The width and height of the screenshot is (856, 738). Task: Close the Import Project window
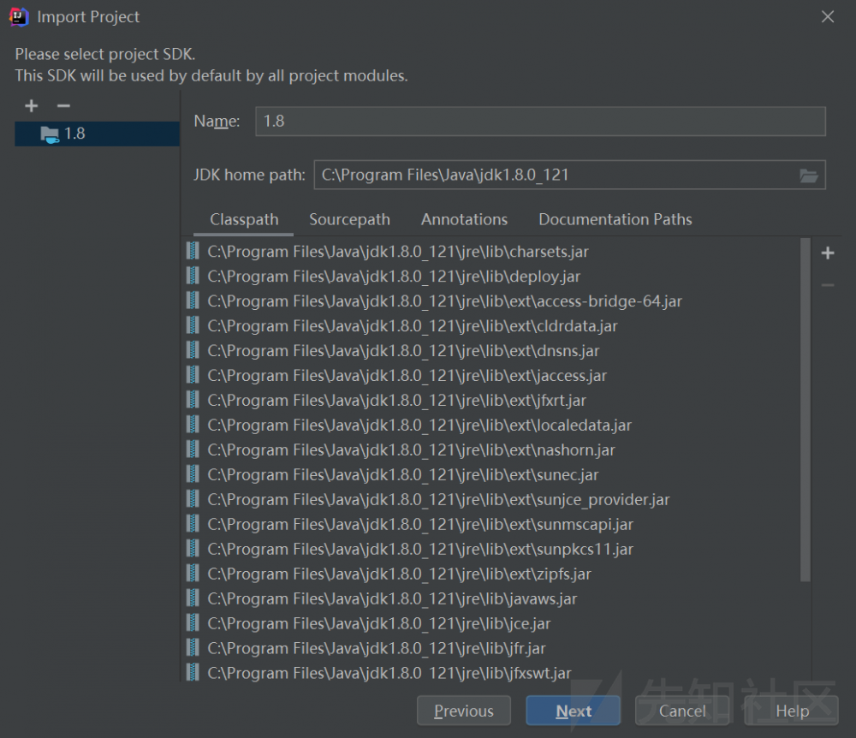[x=828, y=17]
